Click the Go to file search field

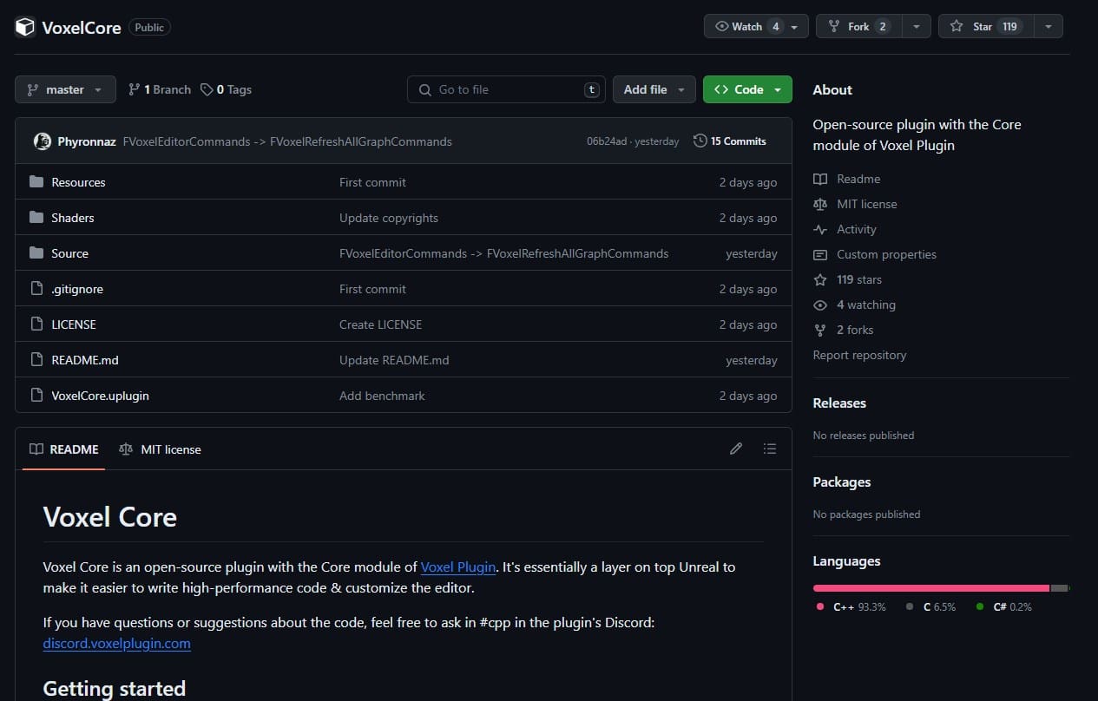506,89
